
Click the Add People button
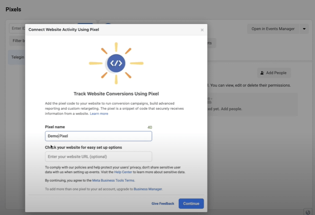(x=274, y=73)
